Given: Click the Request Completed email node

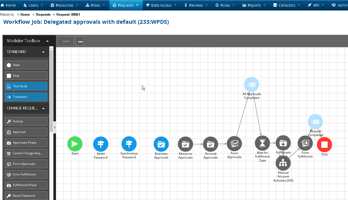Looking at the screenshot, I should click(315, 122).
